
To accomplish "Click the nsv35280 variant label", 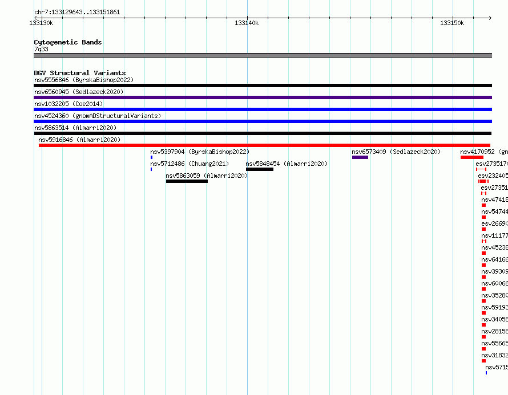I will click(x=495, y=295).
